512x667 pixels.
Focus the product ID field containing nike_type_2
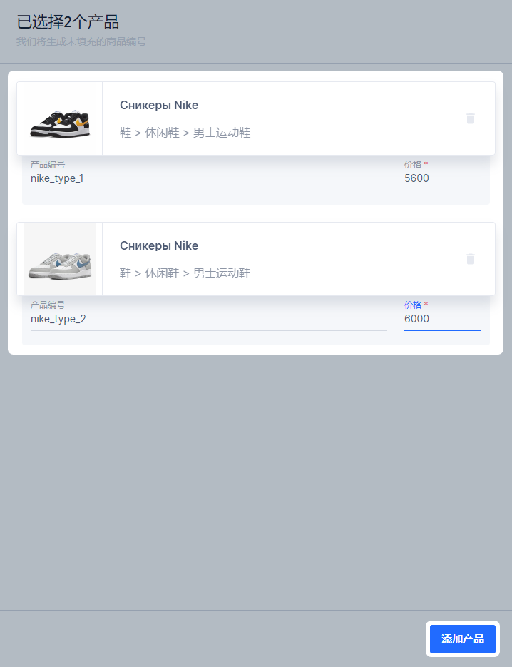(208, 319)
